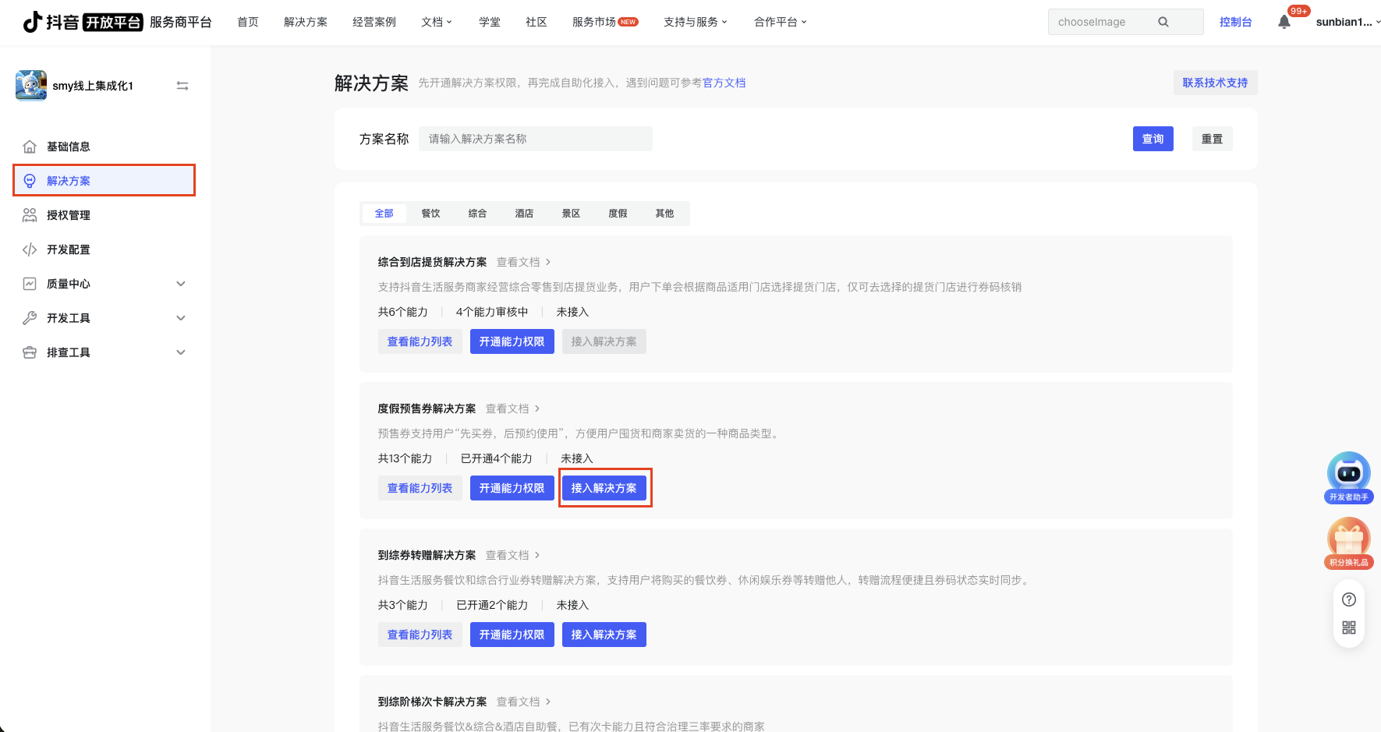Click the search magnifier icon
1381x732 pixels.
pyautogui.click(x=1163, y=22)
